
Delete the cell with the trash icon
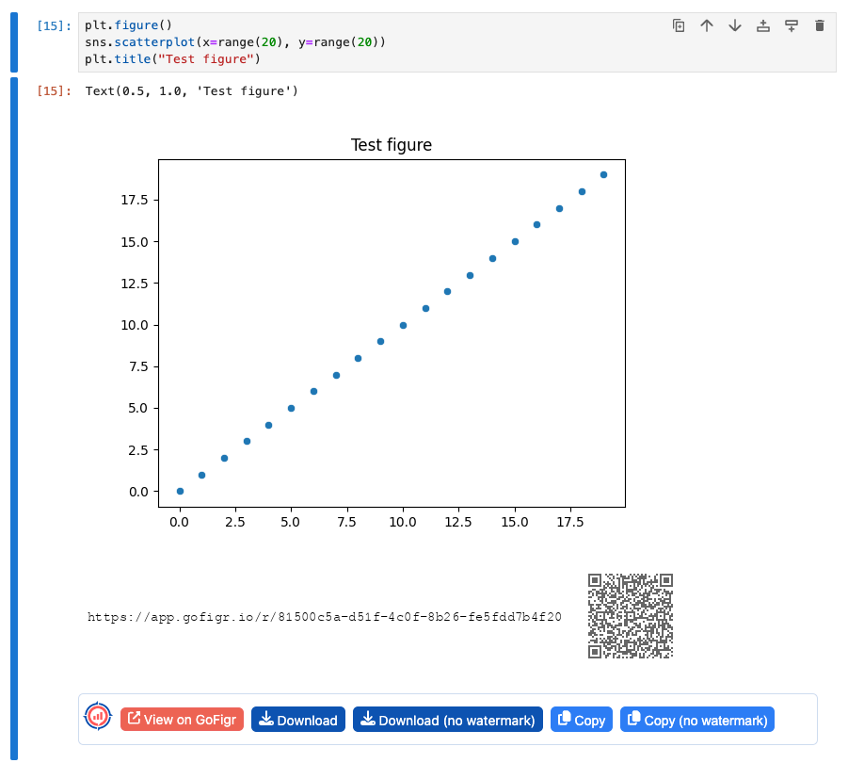coord(820,25)
